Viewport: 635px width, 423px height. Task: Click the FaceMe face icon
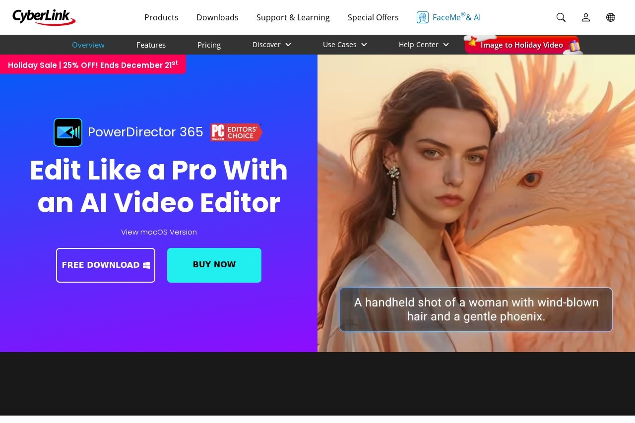click(423, 17)
